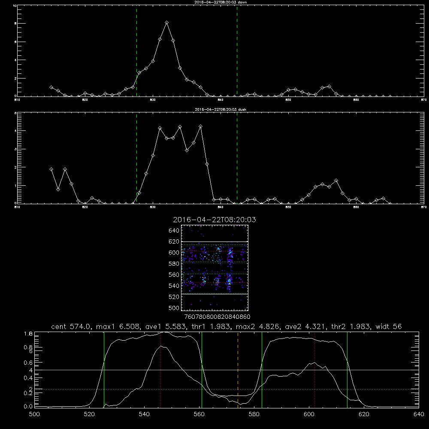Select the dawn curve peak diamond near 832
This screenshot has width=429, height=429.
(166, 22)
